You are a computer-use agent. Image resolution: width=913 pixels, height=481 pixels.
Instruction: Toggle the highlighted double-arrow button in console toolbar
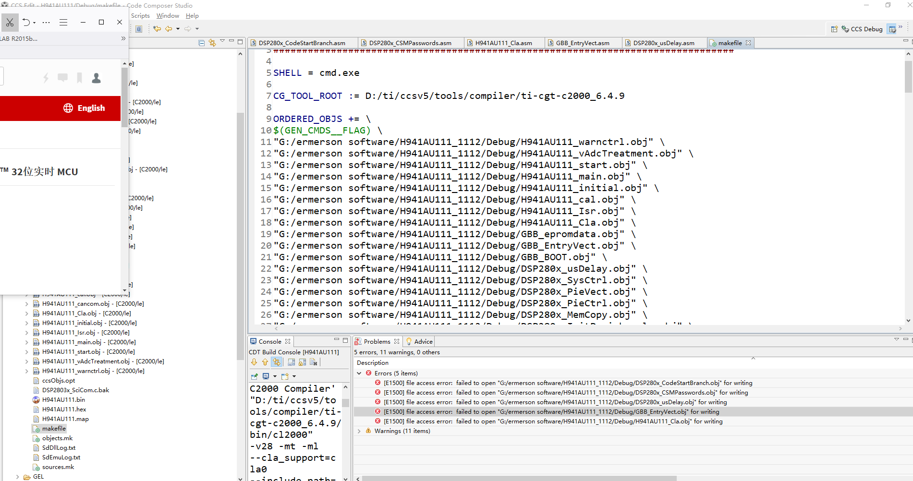276,362
